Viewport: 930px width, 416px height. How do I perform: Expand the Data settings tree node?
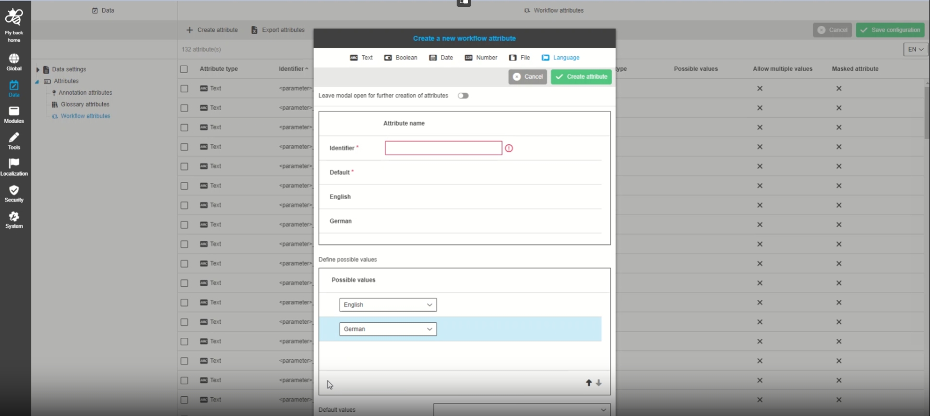click(38, 69)
